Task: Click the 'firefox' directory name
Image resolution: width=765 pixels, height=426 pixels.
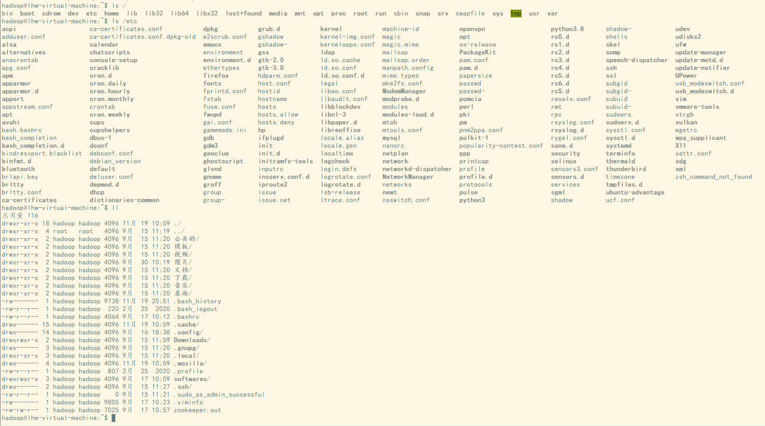Action: (x=216, y=76)
